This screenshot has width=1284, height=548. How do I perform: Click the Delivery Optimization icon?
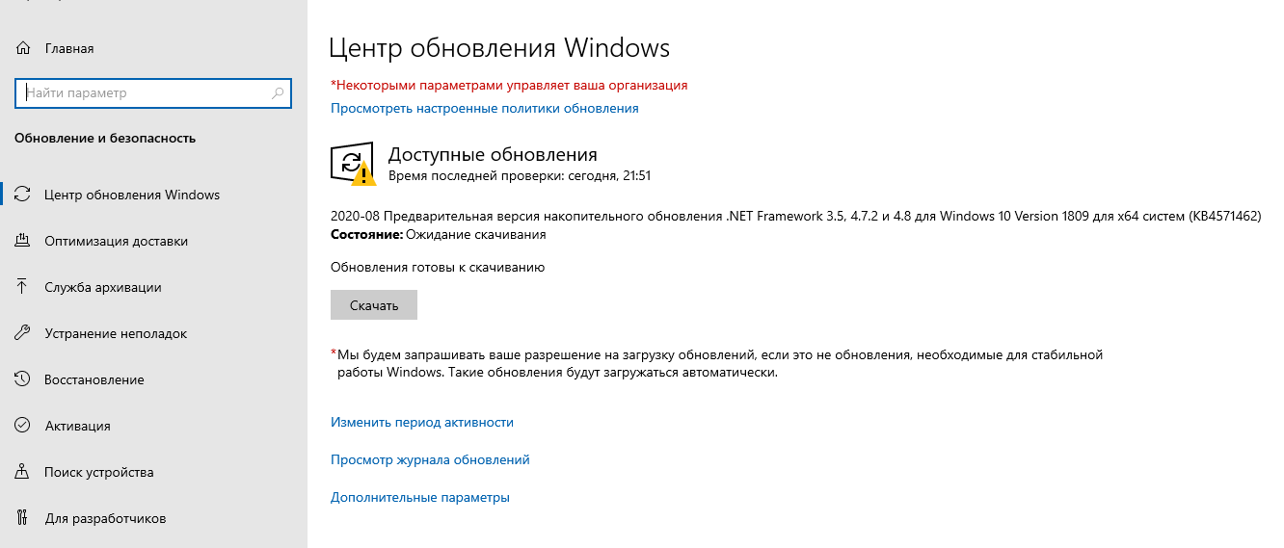[x=23, y=241]
